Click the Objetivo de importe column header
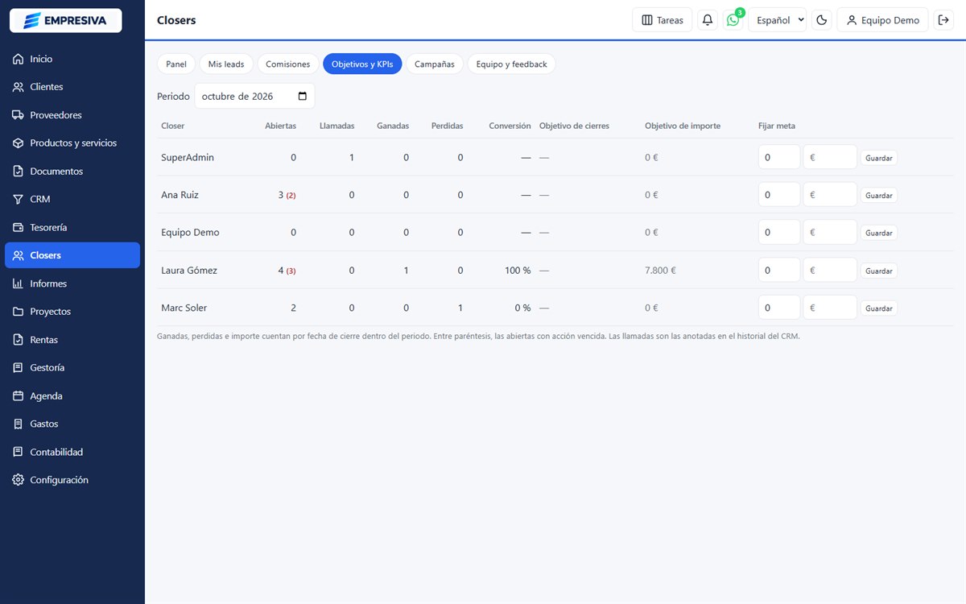Image resolution: width=966 pixels, height=604 pixels. coord(683,126)
